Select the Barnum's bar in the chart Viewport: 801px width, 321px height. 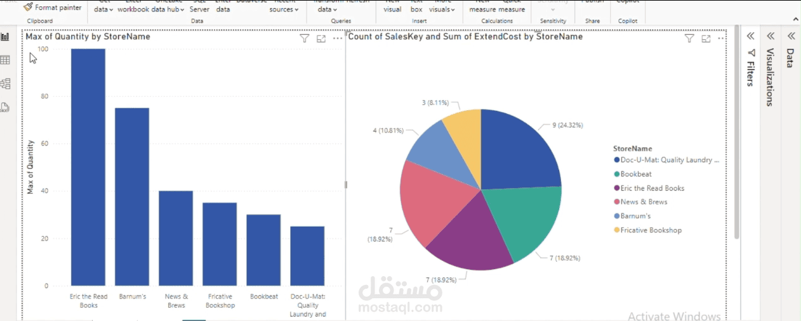coord(132,197)
